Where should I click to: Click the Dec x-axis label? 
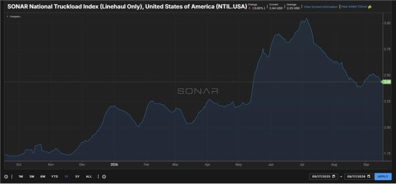(x=82, y=164)
